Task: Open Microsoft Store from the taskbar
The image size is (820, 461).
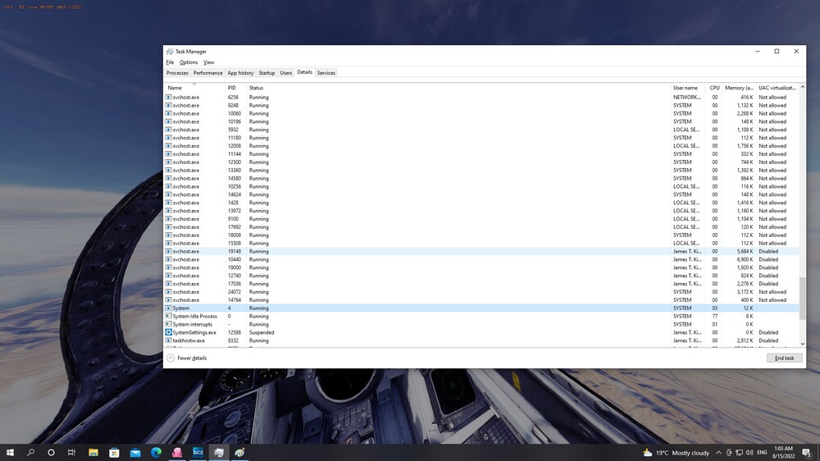Action: 114,452
